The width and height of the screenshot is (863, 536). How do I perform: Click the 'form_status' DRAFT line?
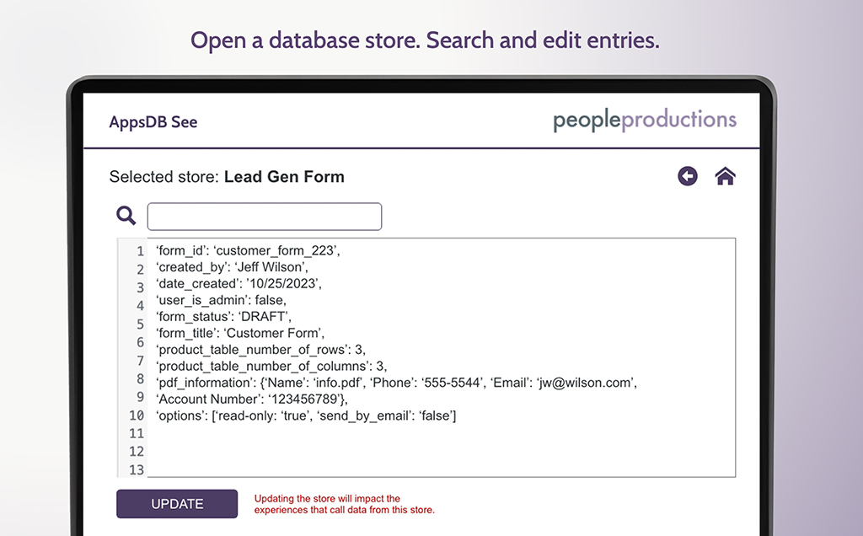point(223,317)
